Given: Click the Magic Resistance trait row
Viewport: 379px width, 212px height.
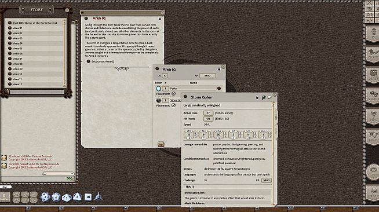Looking at the screenshot, I should tap(227, 203).
